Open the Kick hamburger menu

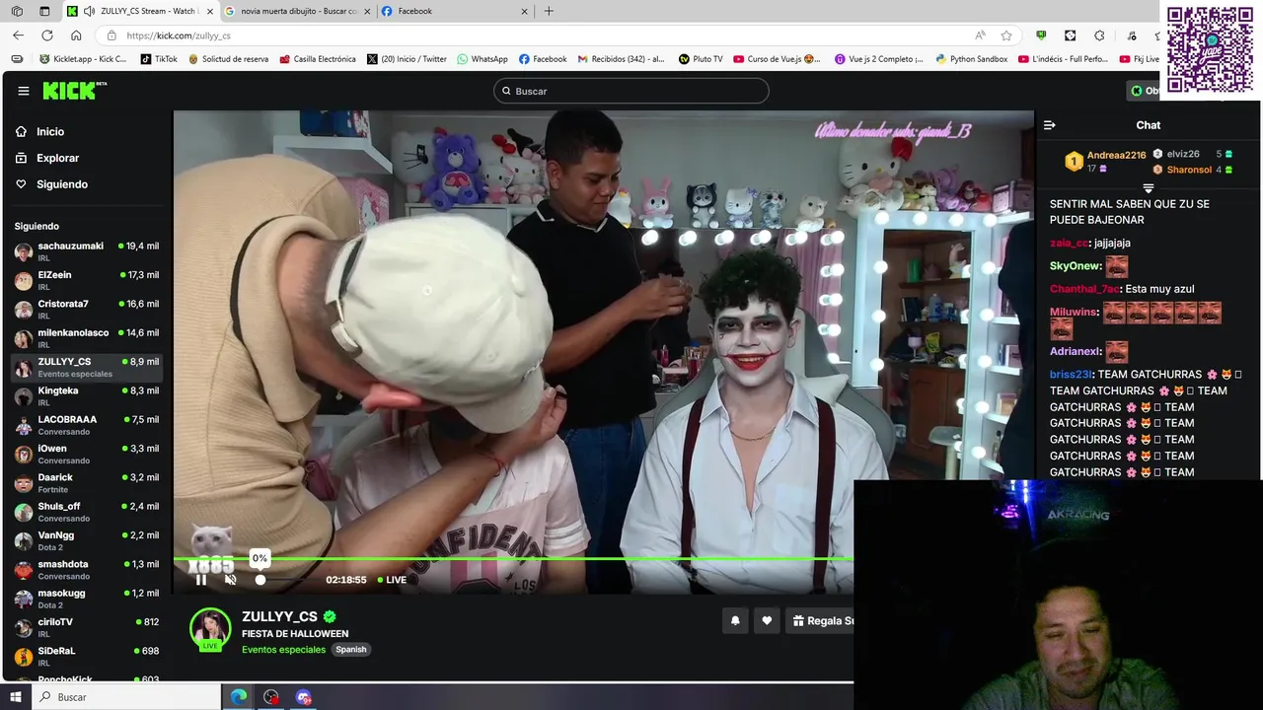(24, 91)
